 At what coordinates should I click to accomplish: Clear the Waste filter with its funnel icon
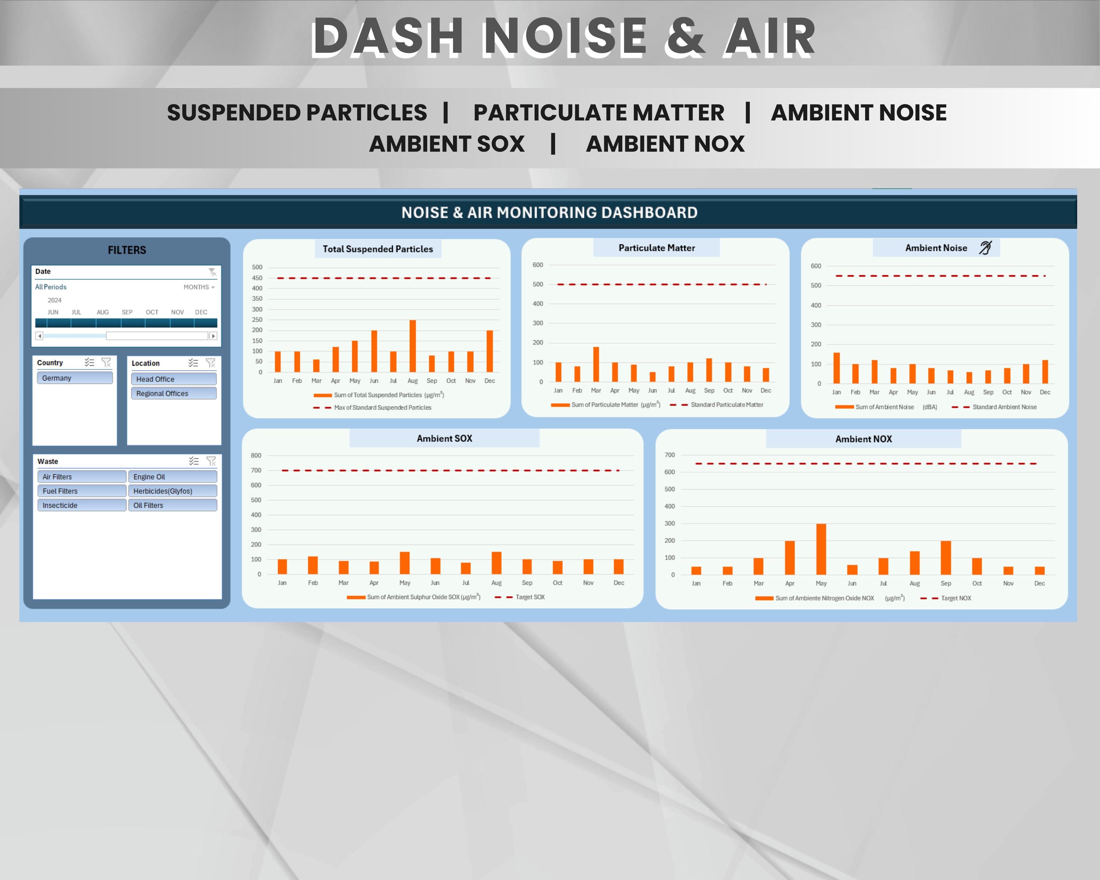click(x=211, y=462)
